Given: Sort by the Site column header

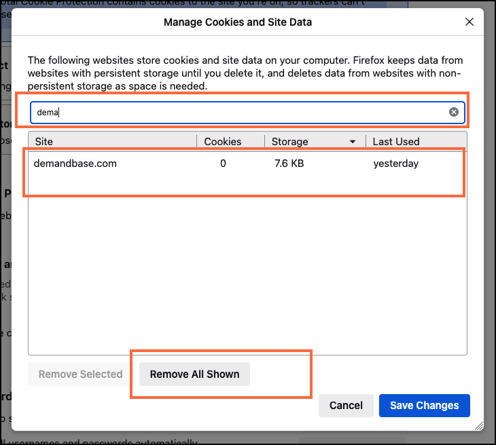Looking at the screenshot, I should pos(113,142).
